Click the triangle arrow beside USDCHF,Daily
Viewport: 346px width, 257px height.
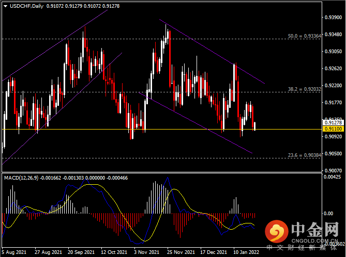6,6
